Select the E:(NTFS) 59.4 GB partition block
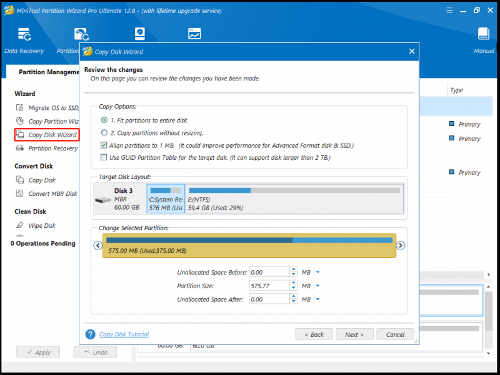 click(x=294, y=198)
